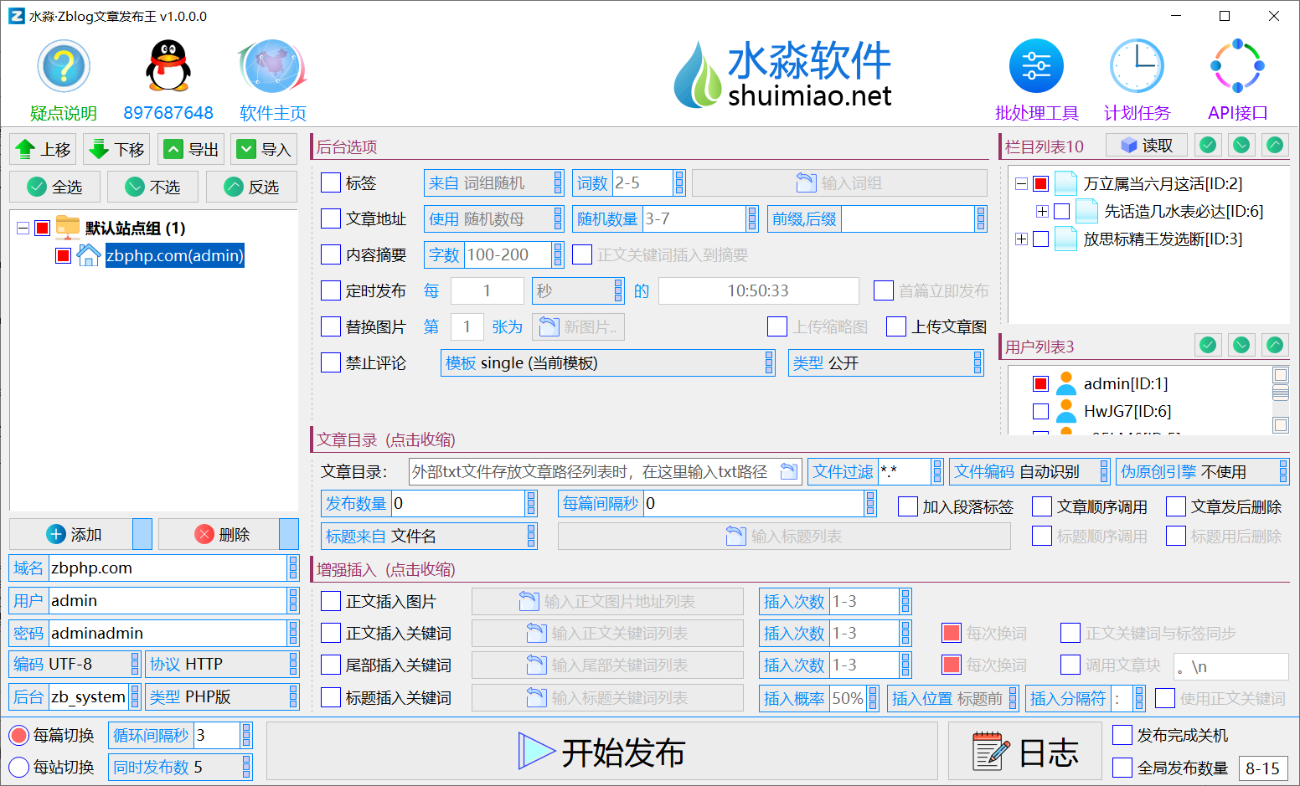Viewport: 1300px width, 786px height.
Task: Click the 反选 invert selection button
Action: (251, 187)
